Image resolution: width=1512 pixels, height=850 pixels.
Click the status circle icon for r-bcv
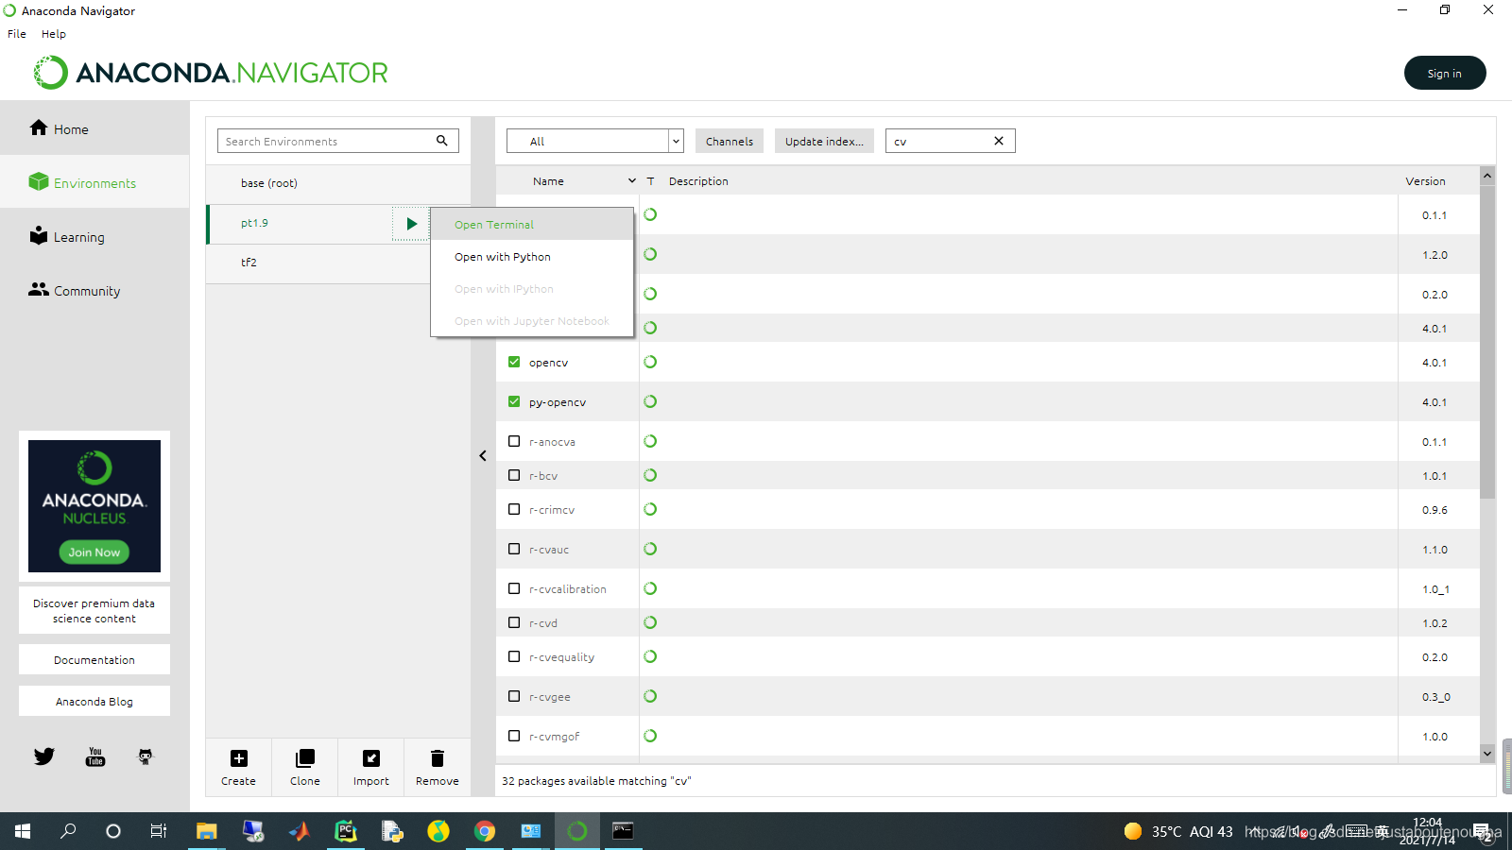[650, 475]
